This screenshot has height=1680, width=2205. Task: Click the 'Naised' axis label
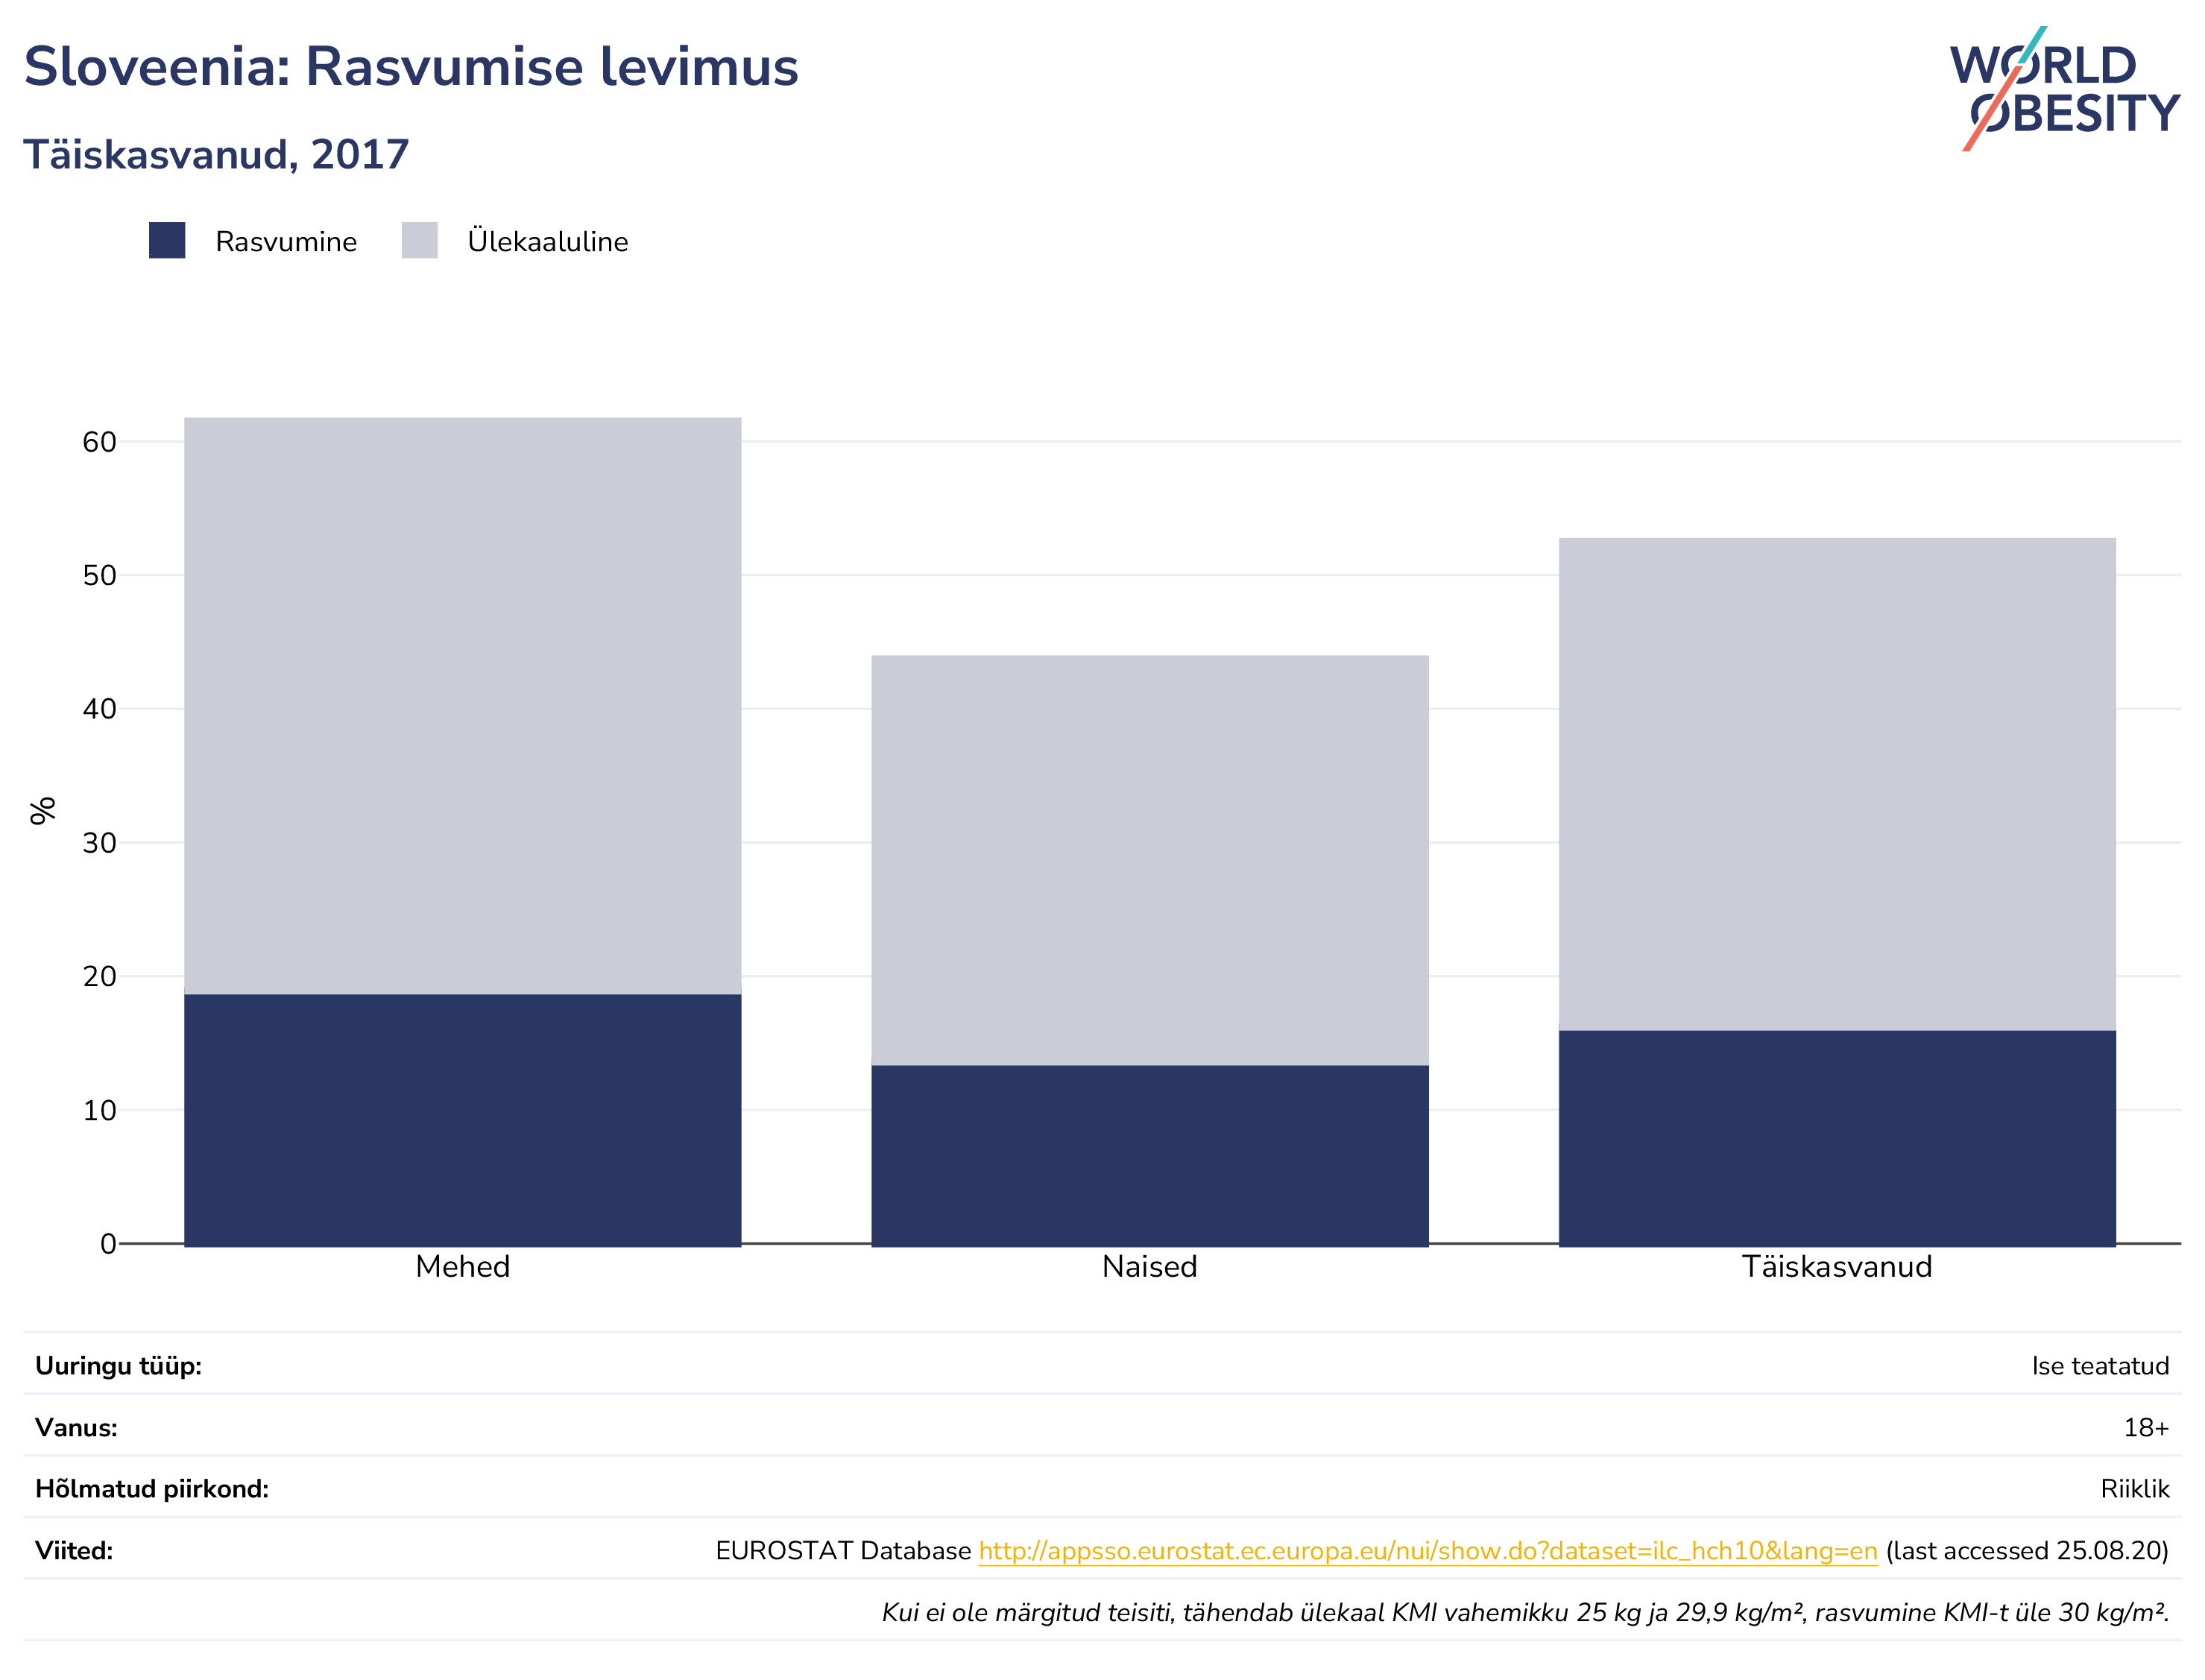pos(1149,1267)
